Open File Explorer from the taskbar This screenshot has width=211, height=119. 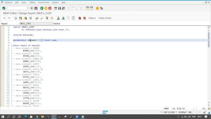pyautogui.click(x=43, y=117)
